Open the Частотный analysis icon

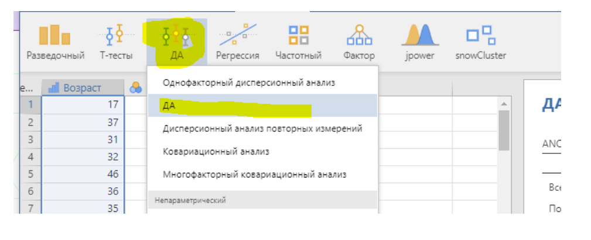[x=298, y=42]
